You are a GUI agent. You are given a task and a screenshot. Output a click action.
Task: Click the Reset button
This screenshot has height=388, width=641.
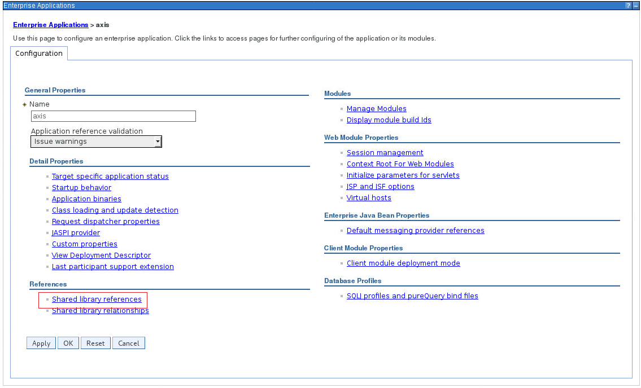pyautogui.click(x=95, y=343)
